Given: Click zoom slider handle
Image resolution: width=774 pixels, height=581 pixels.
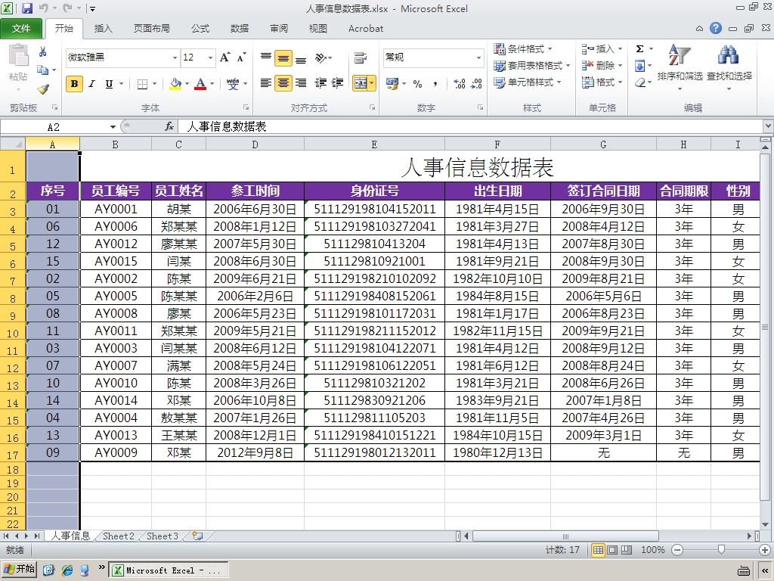Looking at the screenshot, I should tap(721, 549).
